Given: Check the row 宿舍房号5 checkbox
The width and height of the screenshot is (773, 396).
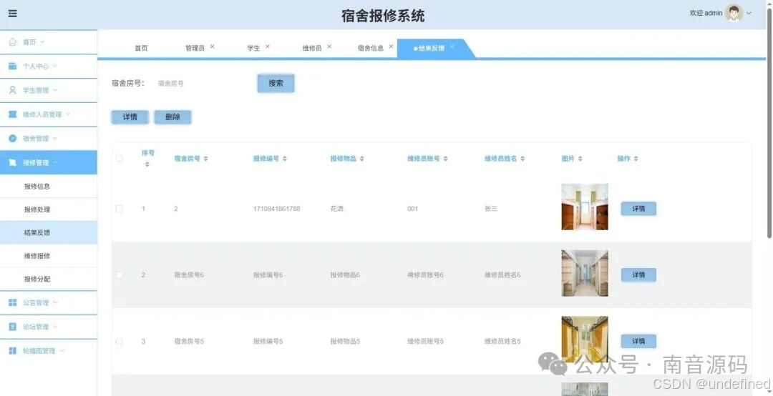Looking at the screenshot, I should [x=120, y=342].
